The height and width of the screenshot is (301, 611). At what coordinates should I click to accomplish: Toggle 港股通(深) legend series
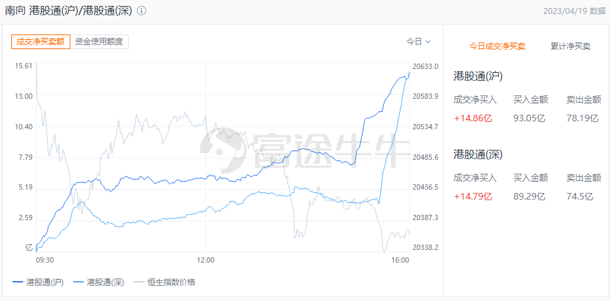point(98,282)
